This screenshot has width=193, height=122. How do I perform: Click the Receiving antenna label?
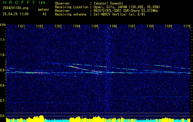click(71, 14)
